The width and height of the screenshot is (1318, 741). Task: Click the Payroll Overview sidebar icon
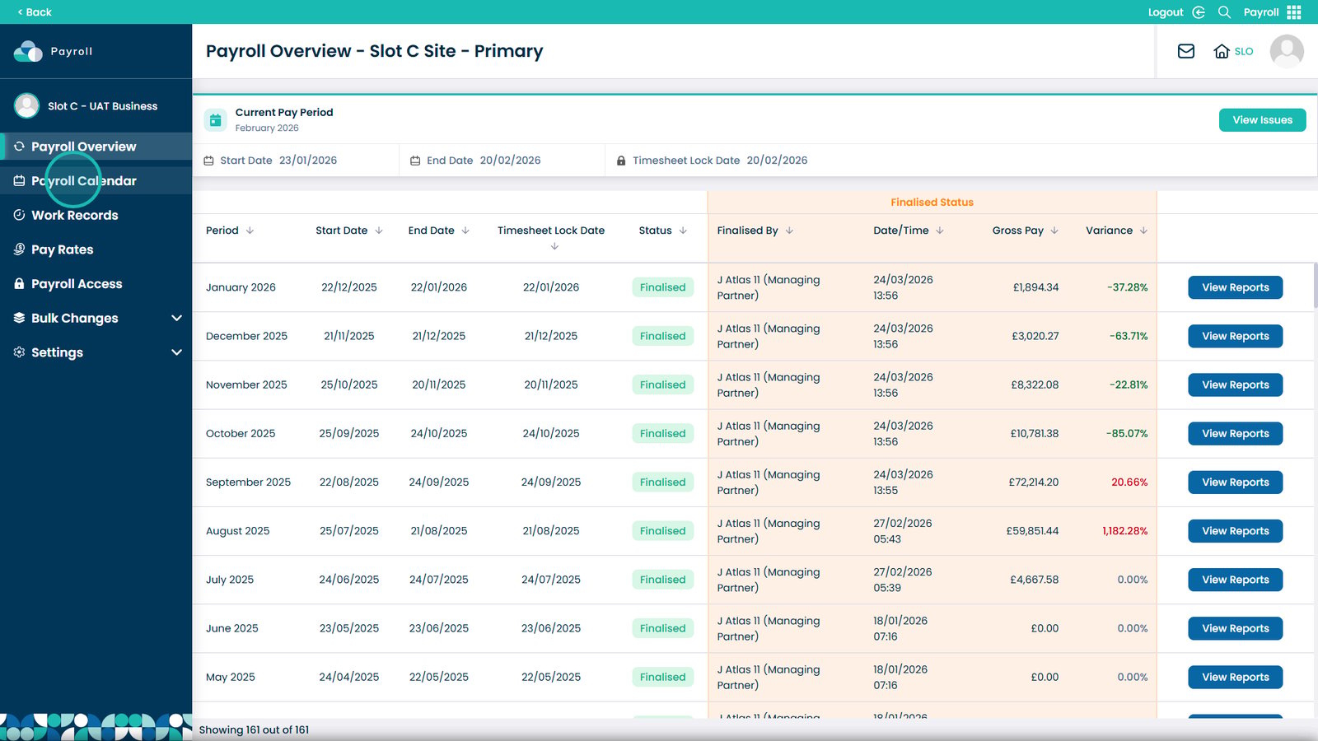[19, 147]
